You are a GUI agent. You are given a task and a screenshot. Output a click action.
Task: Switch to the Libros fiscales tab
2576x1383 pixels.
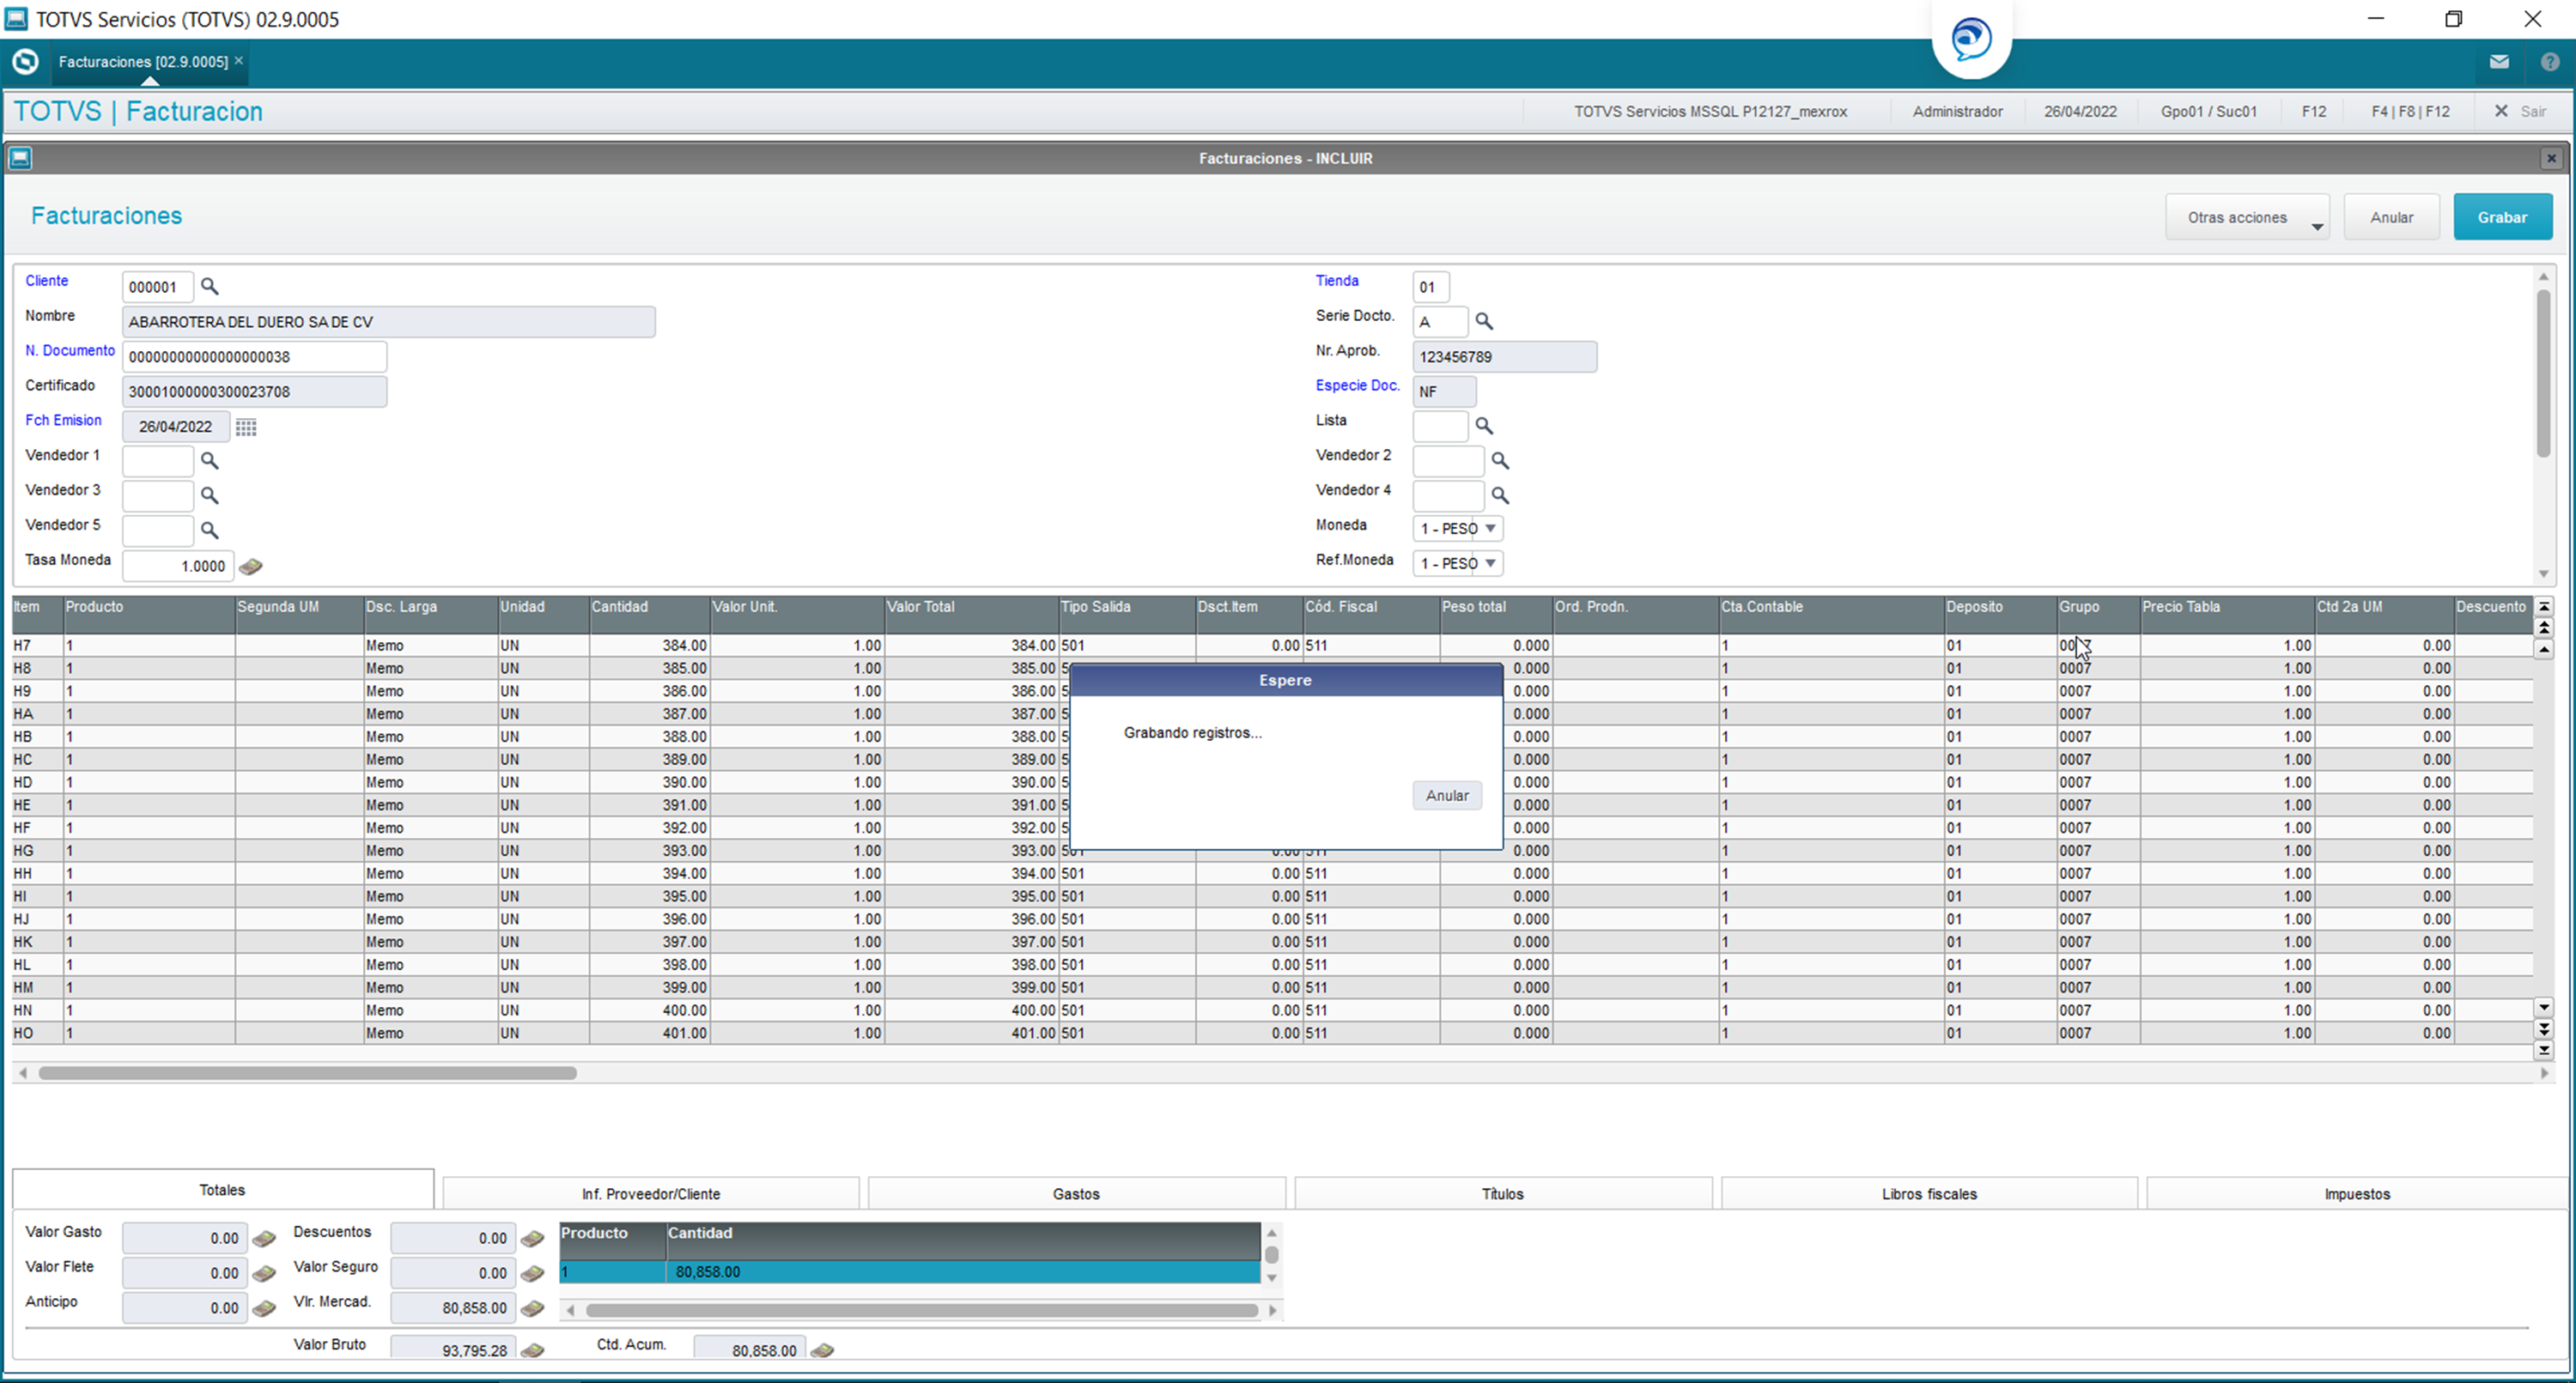1928,1194
